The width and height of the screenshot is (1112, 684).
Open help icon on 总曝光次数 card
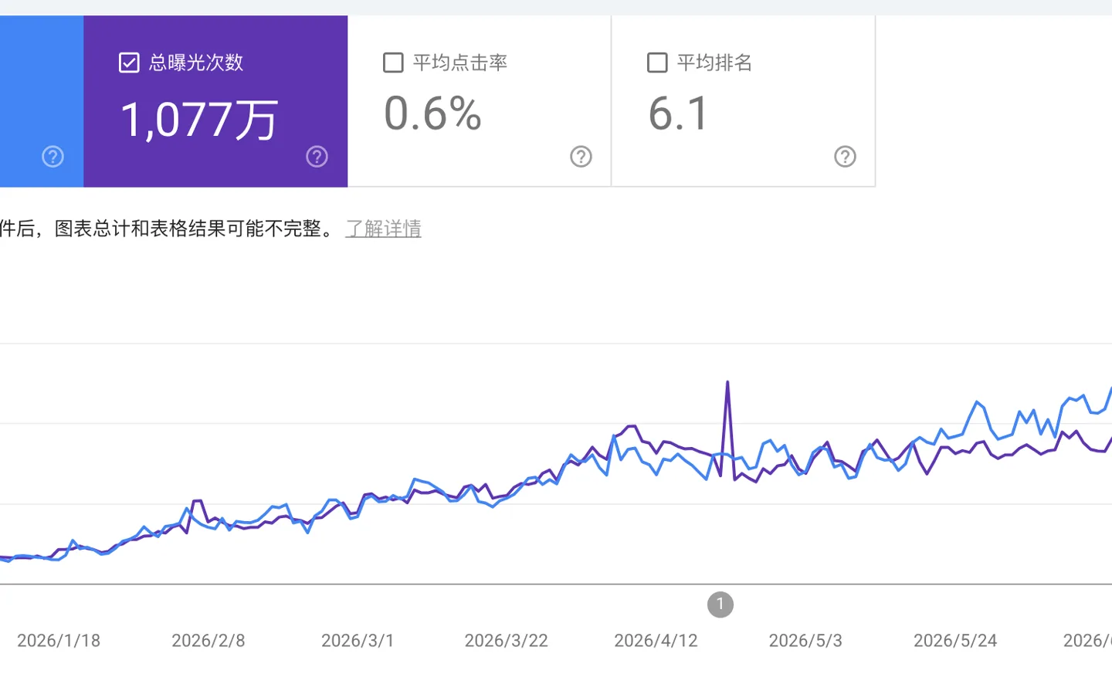tap(317, 157)
